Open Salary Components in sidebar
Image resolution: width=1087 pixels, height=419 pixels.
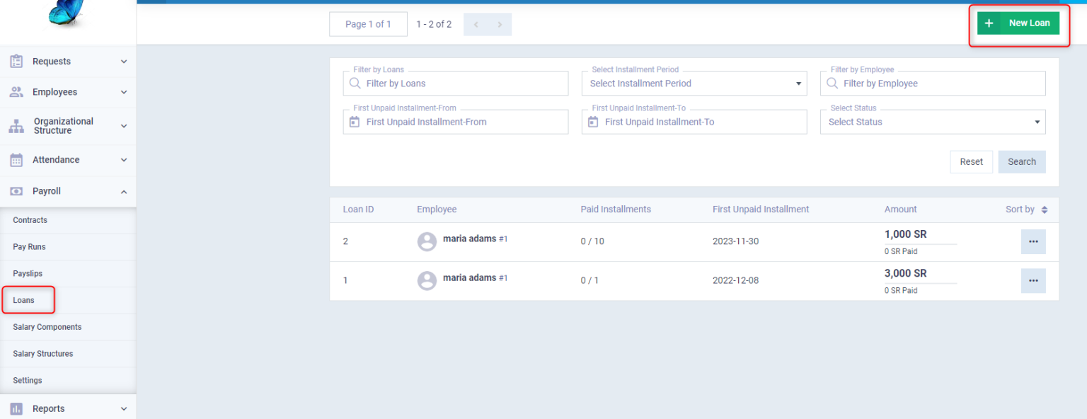pos(68,327)
